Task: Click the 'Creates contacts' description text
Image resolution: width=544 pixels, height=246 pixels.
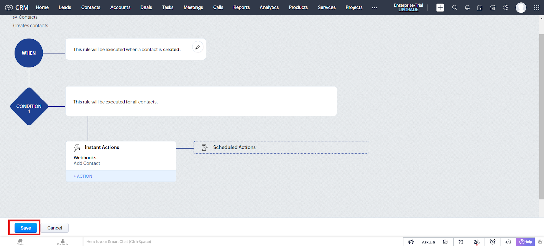Action: pos(31,25)
